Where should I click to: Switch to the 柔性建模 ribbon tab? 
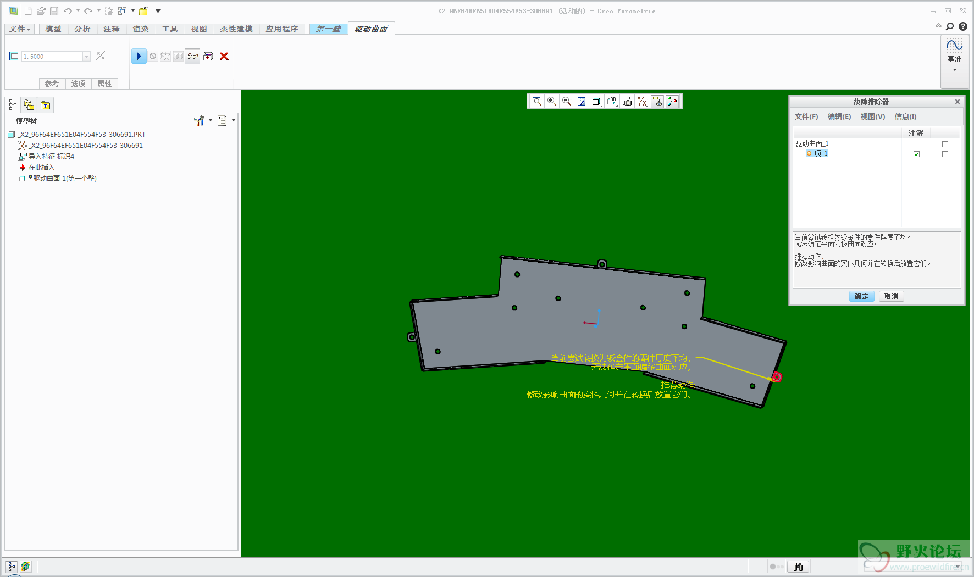point(236,29)
